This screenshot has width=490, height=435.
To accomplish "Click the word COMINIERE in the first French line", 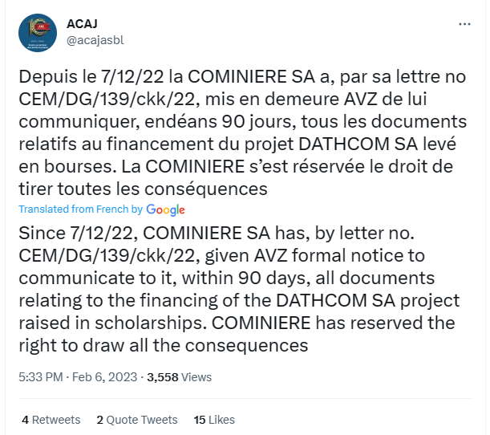I will 237,76.
